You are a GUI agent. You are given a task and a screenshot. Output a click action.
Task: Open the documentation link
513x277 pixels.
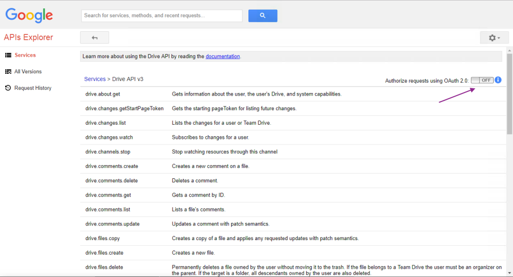(x=222, y=56)
